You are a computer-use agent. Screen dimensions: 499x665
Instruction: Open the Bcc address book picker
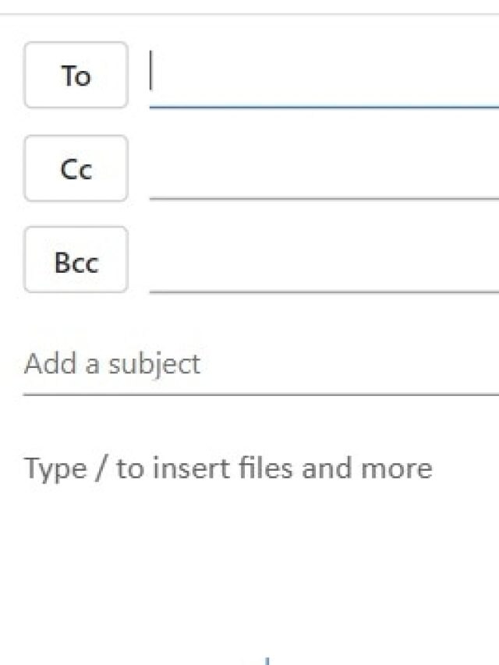[75, 261]
